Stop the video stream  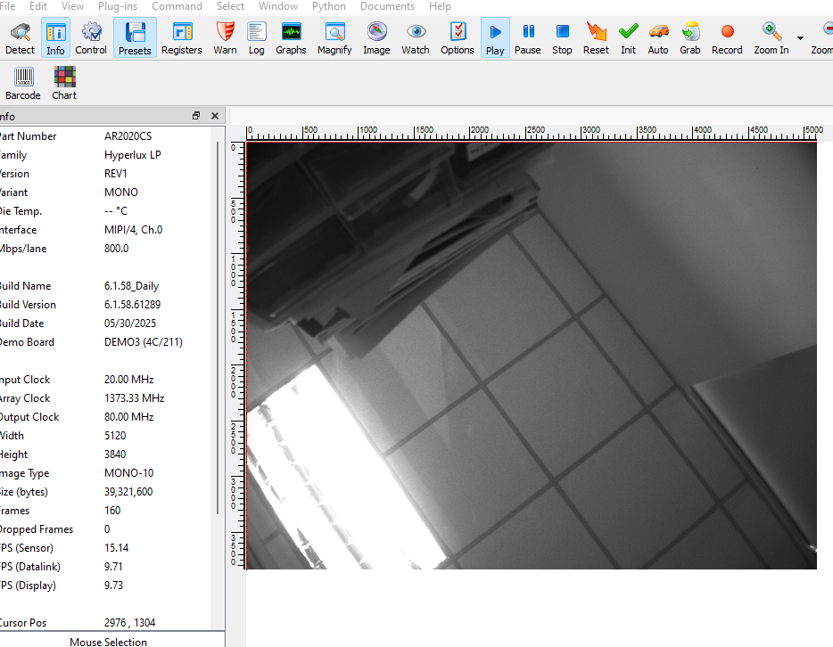[562, 37]
